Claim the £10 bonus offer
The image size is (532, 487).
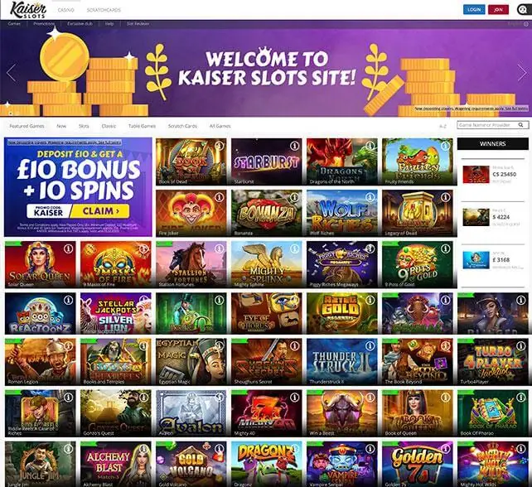tap(100, 211)
